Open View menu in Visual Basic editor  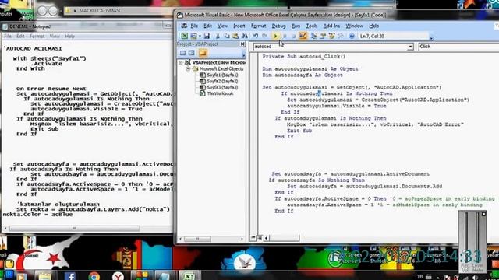(222, 26)
